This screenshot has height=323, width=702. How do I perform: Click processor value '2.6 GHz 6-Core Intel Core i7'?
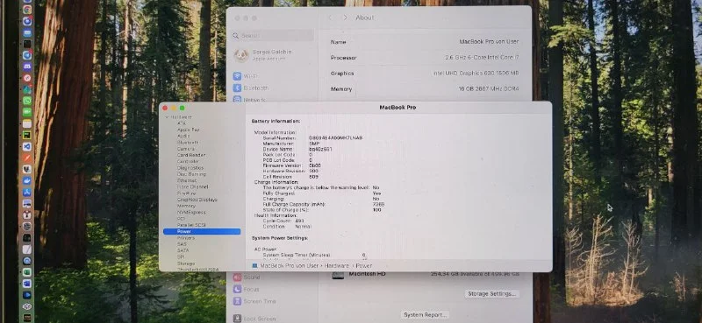pyautogui.click(x=482, y=58)
